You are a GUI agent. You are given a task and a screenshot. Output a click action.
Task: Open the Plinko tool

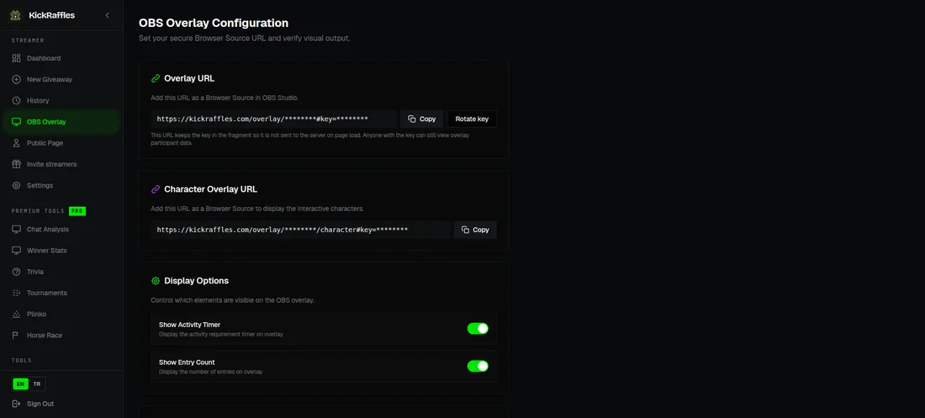[61, 314]
